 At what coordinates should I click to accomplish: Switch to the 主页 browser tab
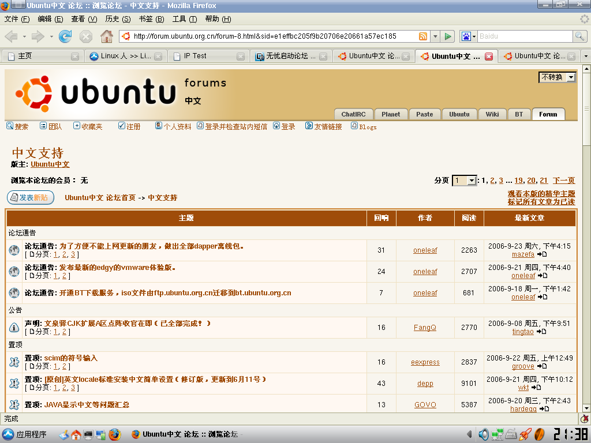click(43, 56)
